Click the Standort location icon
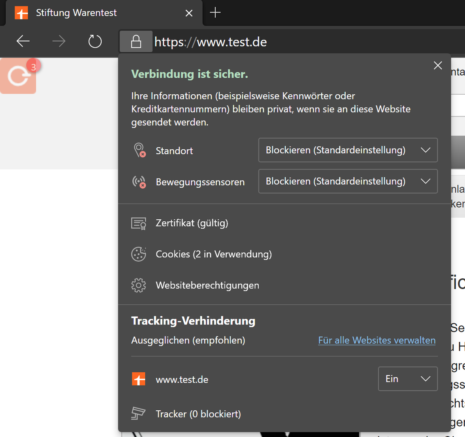This screenshot has width=465, height=437. coord(139,150)
